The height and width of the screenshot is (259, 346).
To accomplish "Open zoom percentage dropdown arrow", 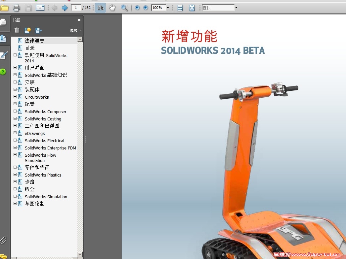I will (x=168, y=8).
